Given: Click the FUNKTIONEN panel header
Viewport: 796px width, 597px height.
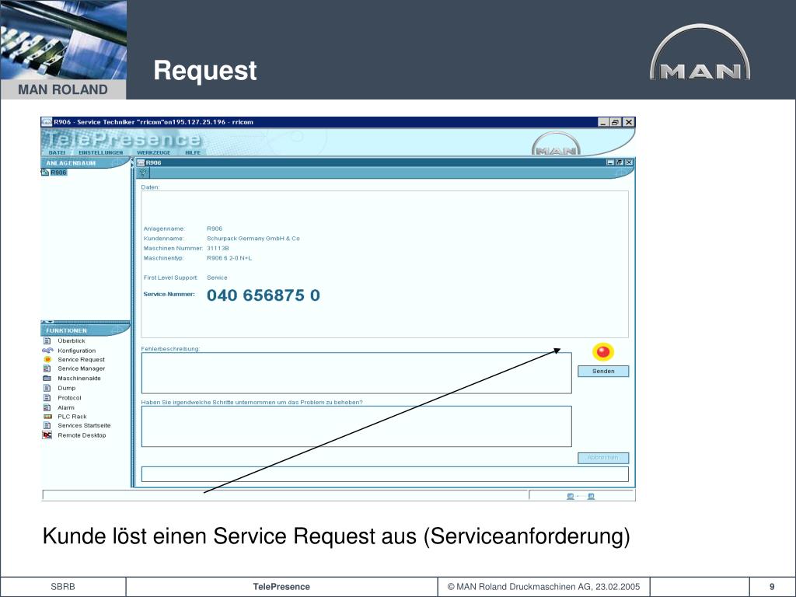Looking at the screenshot, I should 84,330.
